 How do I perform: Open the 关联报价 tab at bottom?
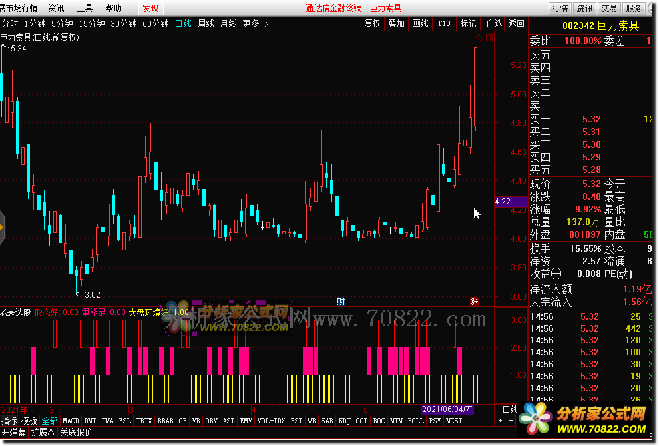(x=76, y=433)
